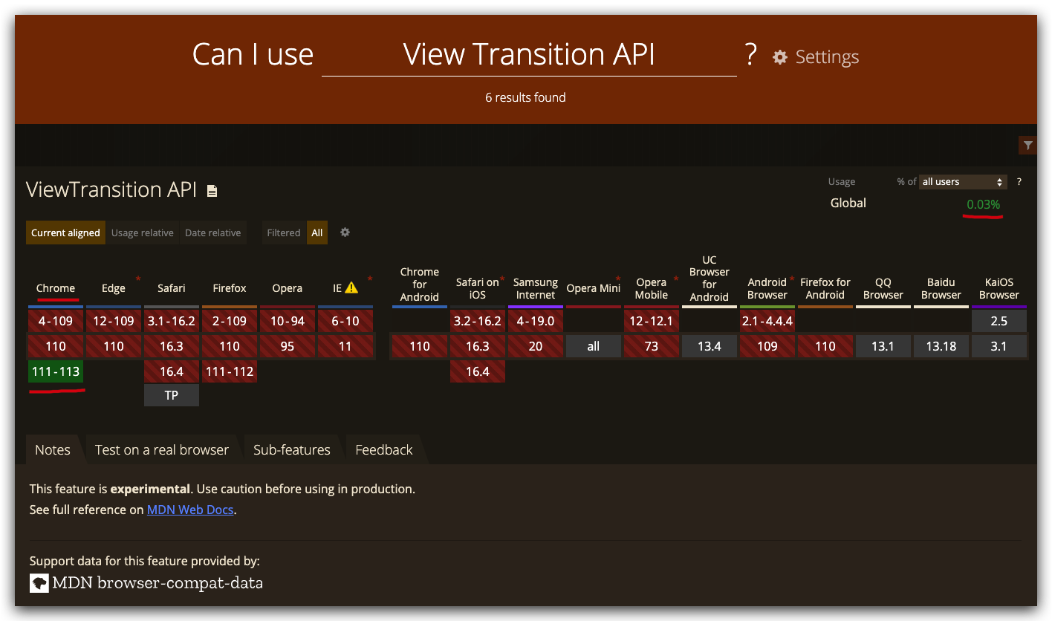
Task: Click the usage help question mark
Action: coord(1019,181)
